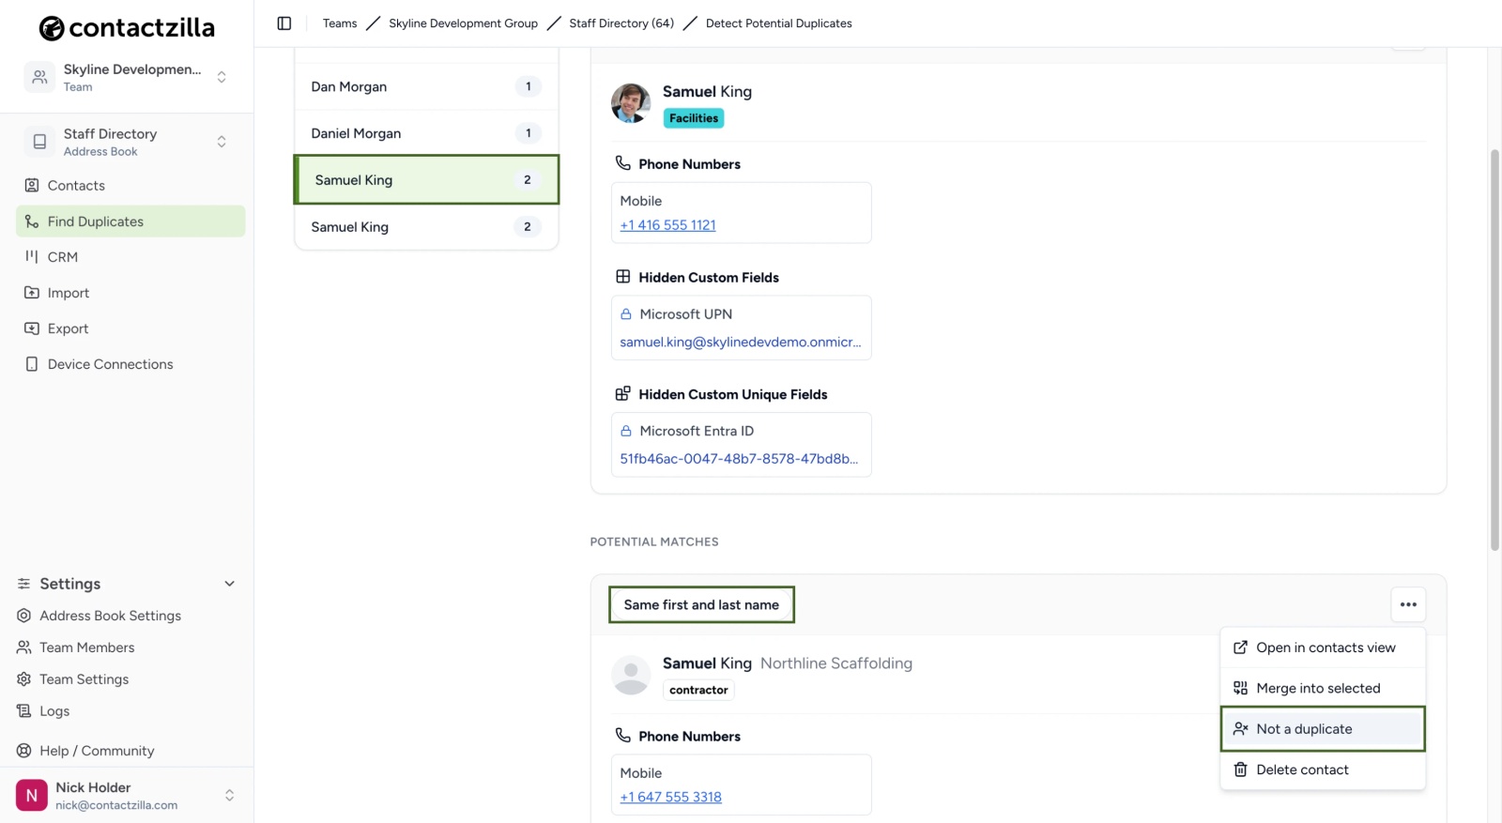Click phone number +1 416 555 1121
The width and height of the screenshot is (1502, 823).
667,225
